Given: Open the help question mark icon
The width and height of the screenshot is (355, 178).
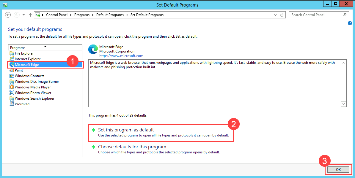Looking at the screenshot, I should pyautogui.click(x=350, y=23).
